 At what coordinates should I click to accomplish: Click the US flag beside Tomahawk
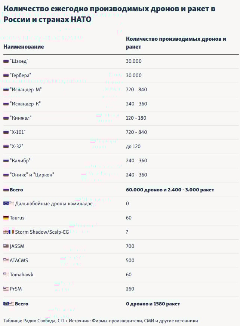pos(6,274)
